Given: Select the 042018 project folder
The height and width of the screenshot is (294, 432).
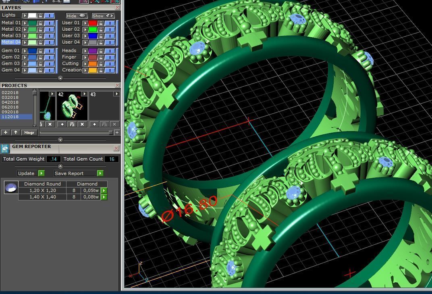Looking at the screenshot, I should point(10,102).
